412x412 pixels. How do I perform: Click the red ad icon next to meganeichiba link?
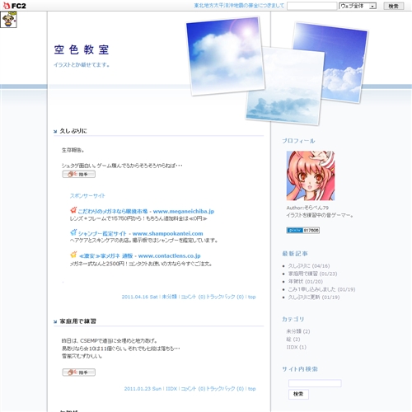tap(73, 210)
